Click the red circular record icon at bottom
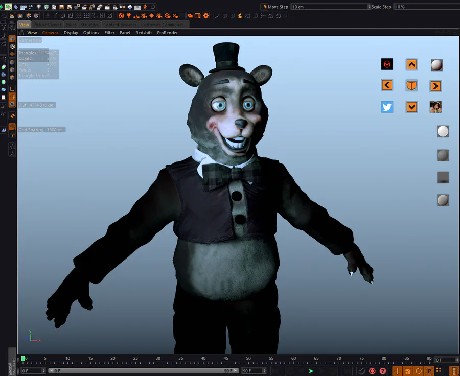The image size is (460, 376). [372, 371]
